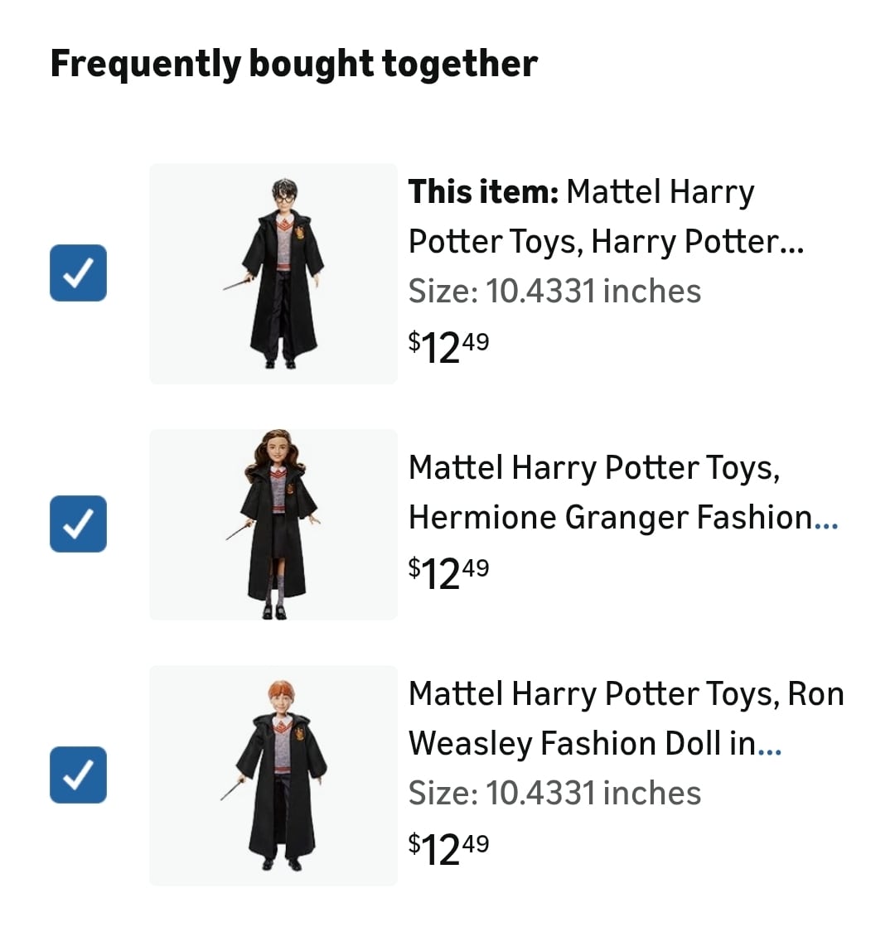Image resolution: width=895 pixels, height=951 pixels.
Task: Select the size text under the Harry Potter item
Action: pyautogui.click(x=554, y=292)
